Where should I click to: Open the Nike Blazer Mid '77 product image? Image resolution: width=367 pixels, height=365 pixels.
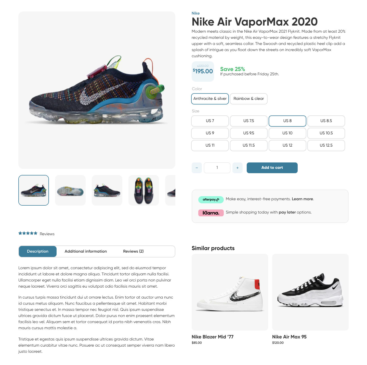[230, 292]
